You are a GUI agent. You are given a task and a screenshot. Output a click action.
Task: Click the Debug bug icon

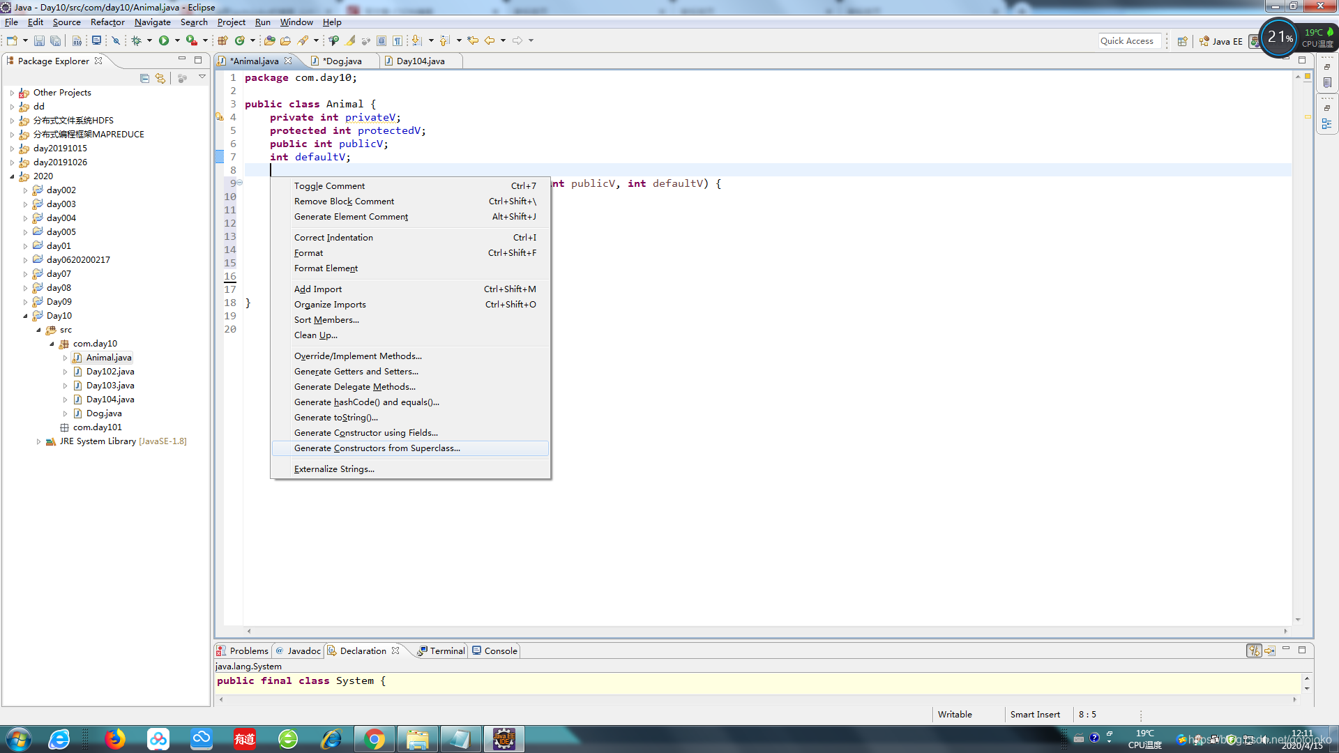pyautogui.click(x=137, y=40)
